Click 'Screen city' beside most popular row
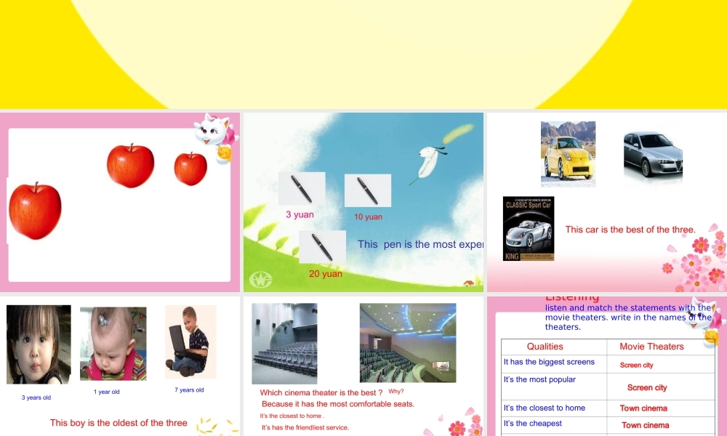Image resolution: width=727 pixels, height=436 pixels. [x=647, y=387]
